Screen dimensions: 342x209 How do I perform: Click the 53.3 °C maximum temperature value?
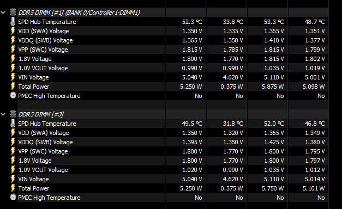(x=274, y=22)
